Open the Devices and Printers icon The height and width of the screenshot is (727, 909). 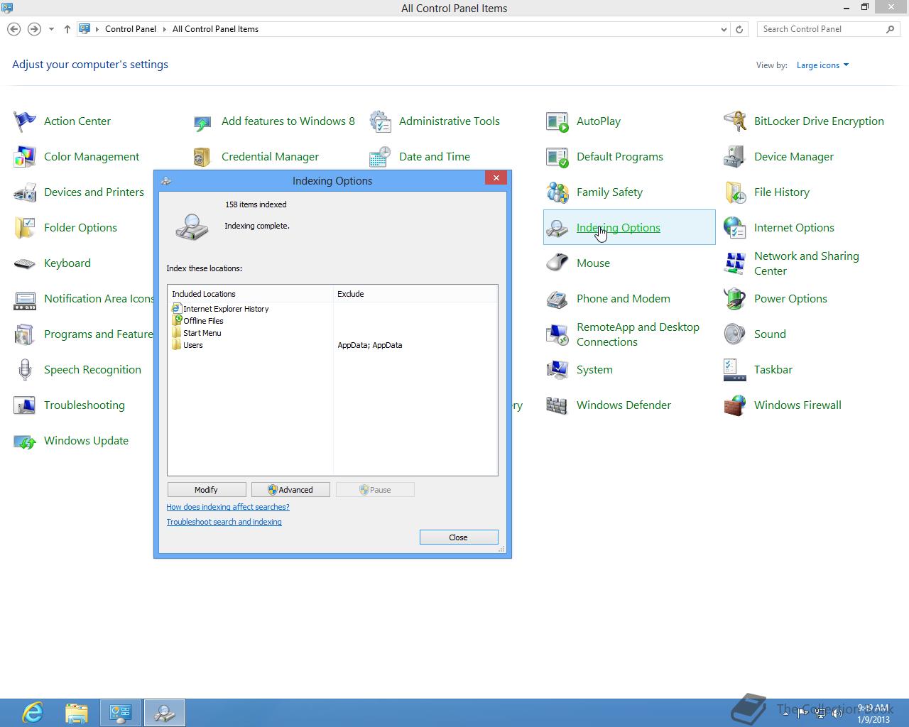(25, 192)
